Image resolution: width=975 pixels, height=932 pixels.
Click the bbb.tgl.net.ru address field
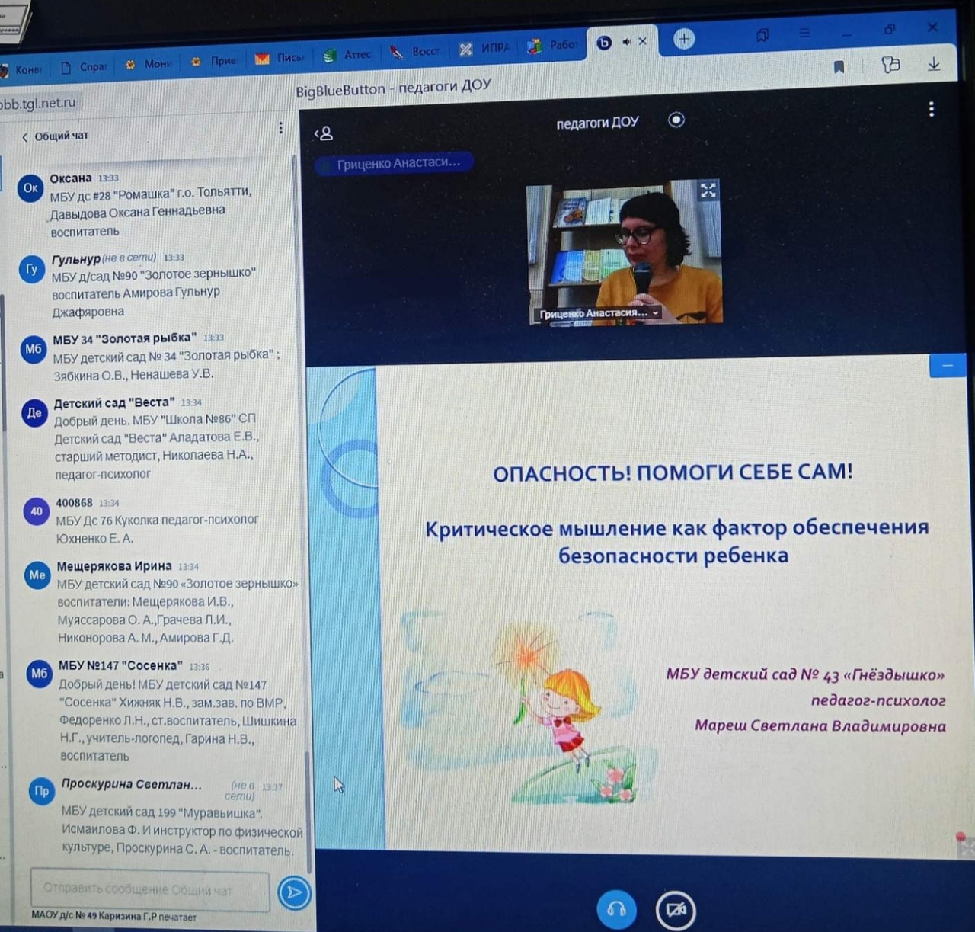[x=40, y=103]
